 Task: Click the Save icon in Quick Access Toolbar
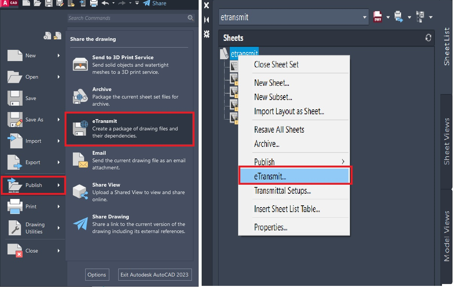pos(49,3)
